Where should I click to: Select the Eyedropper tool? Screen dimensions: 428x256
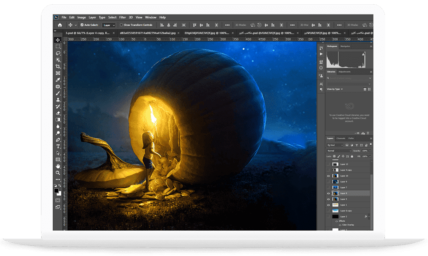click(58, 80)
